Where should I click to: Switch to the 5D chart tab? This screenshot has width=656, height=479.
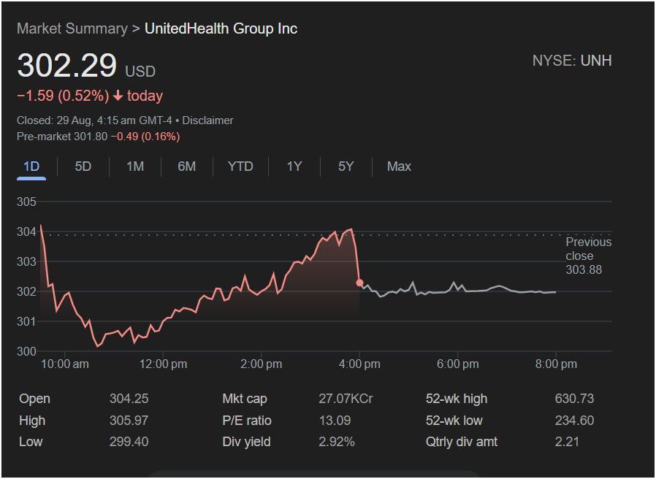tap(83, 166)
